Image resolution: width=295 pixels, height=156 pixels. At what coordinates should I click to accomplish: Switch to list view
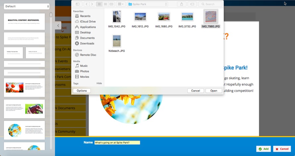click(x=105, y=4)
